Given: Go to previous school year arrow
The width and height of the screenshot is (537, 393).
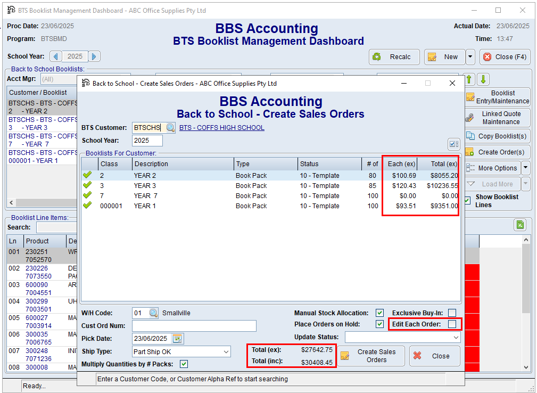Looking at the screenshot, I should [56, 56].
